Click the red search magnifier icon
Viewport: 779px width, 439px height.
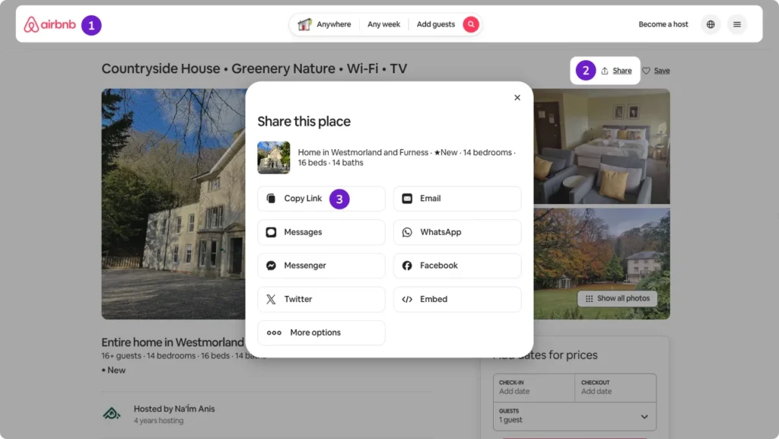pos(470,24)
